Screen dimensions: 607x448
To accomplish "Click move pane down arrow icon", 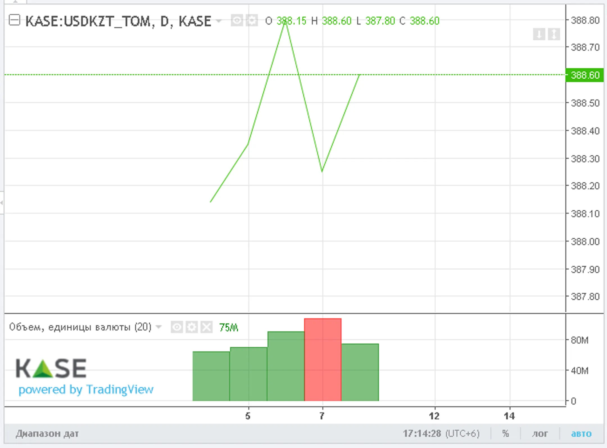I will (x=539, y=34).
